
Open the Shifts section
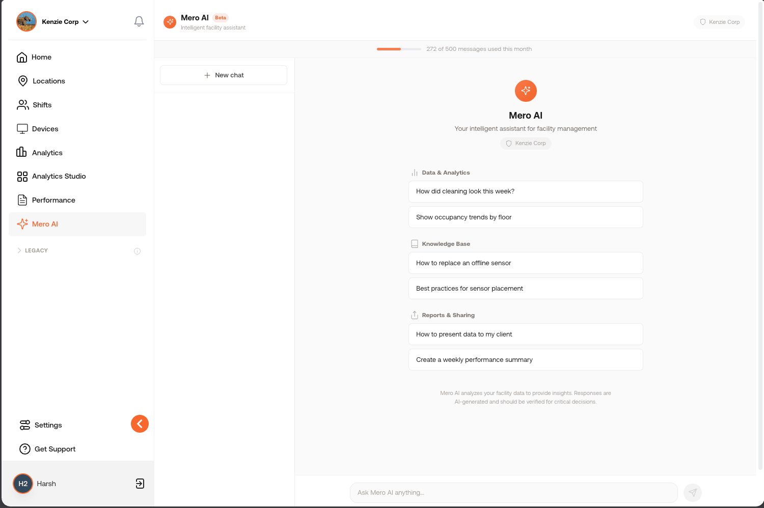click(x=77, y=105)
